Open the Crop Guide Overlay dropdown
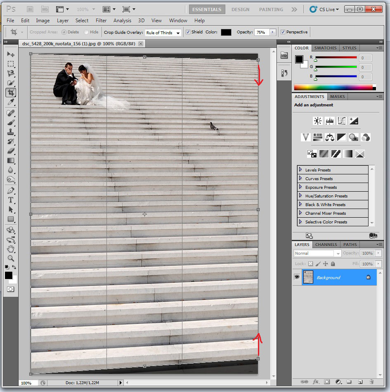 [163, 33]
